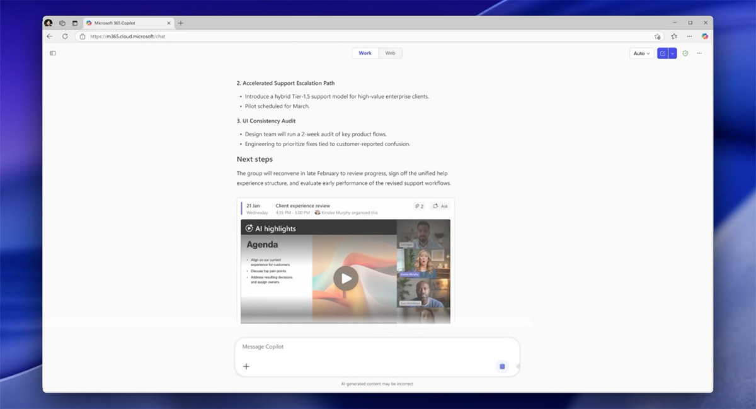
Task: Play the AI highlights meeting video
Action: [x=345, y=278]
